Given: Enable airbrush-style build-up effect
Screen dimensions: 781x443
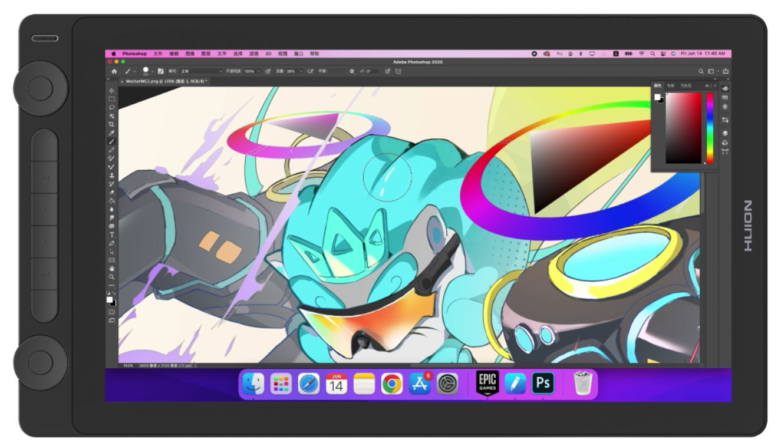Looking at the screenshot, I should pos(310,71).
